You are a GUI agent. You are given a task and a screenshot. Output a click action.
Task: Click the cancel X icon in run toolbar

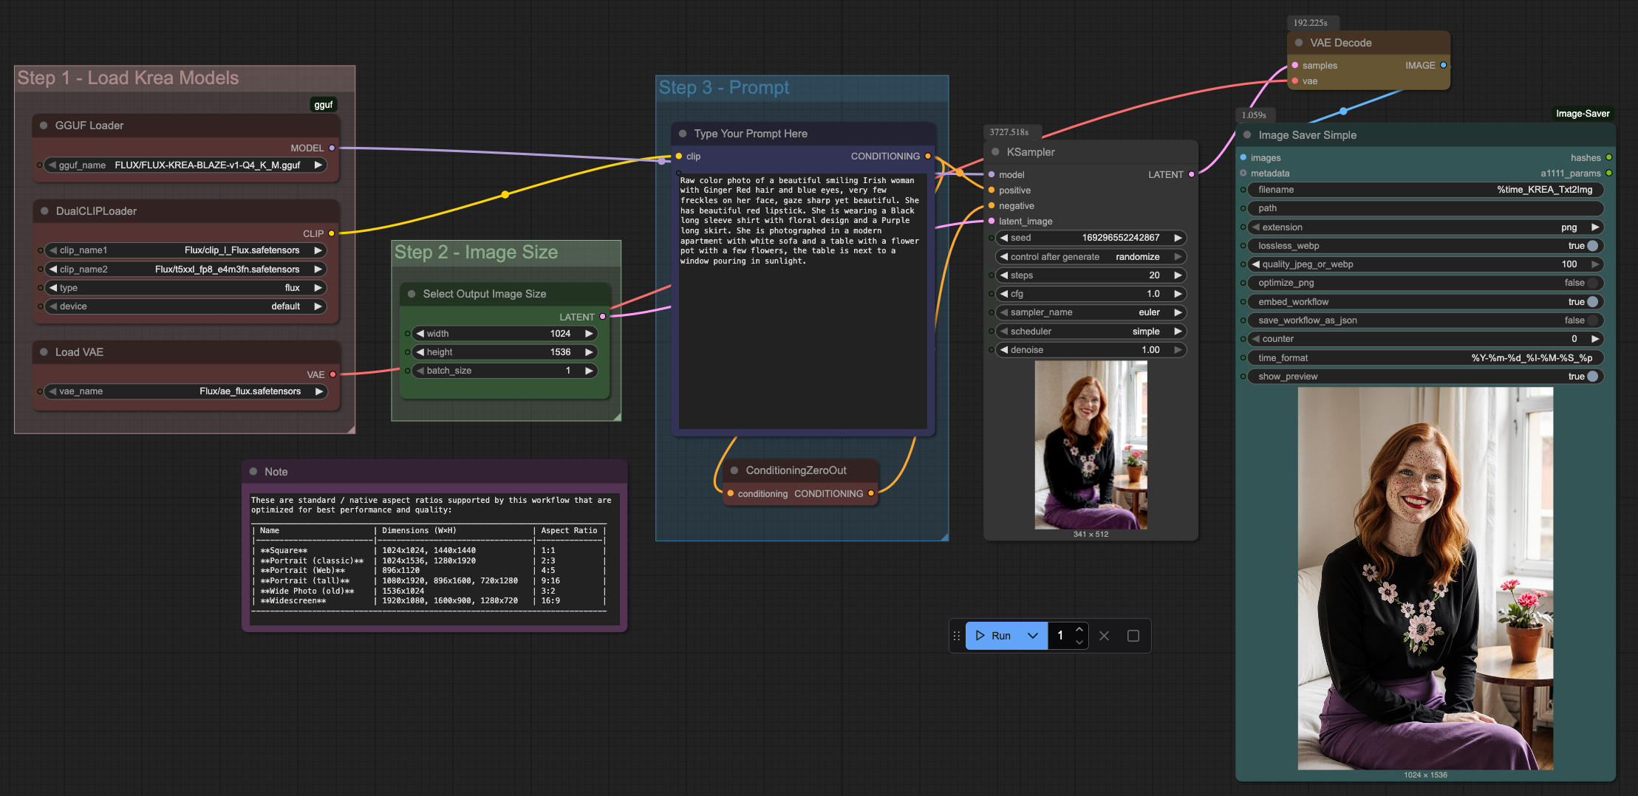pos(1104,636)
